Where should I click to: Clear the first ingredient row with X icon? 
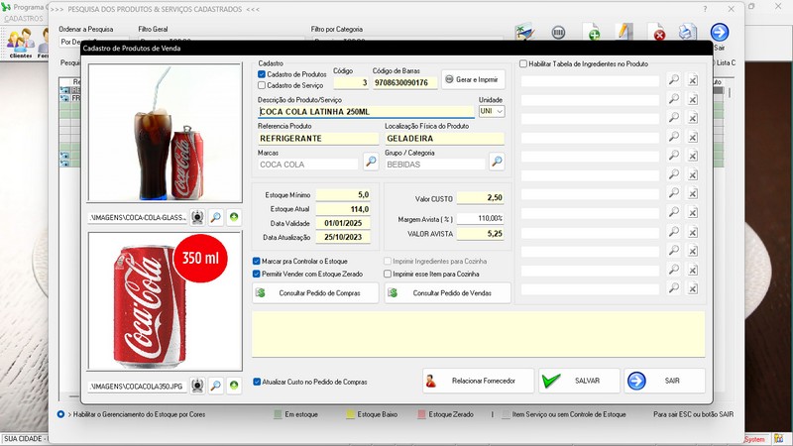coord(693,80)
